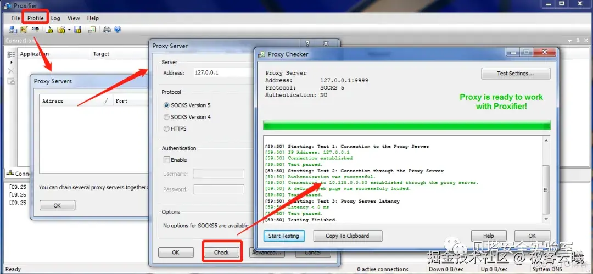The image size is (593, 274).
Task: Click OK in Proxy Checker window
Action: tap(532, 236)
